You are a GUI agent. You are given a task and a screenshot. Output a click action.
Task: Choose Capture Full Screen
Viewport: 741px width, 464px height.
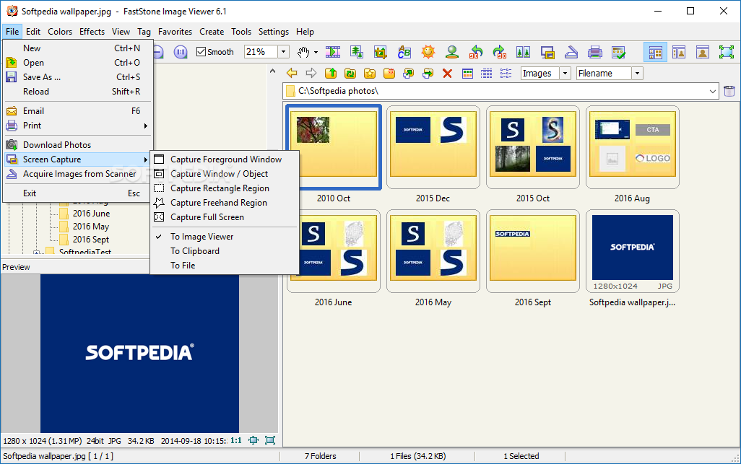224,217
